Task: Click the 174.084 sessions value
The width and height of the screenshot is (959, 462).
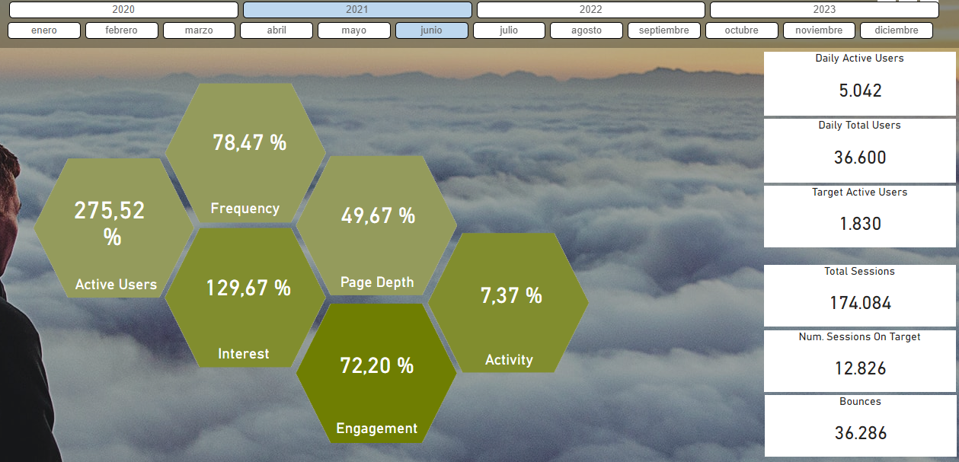Action: [860, 303]
